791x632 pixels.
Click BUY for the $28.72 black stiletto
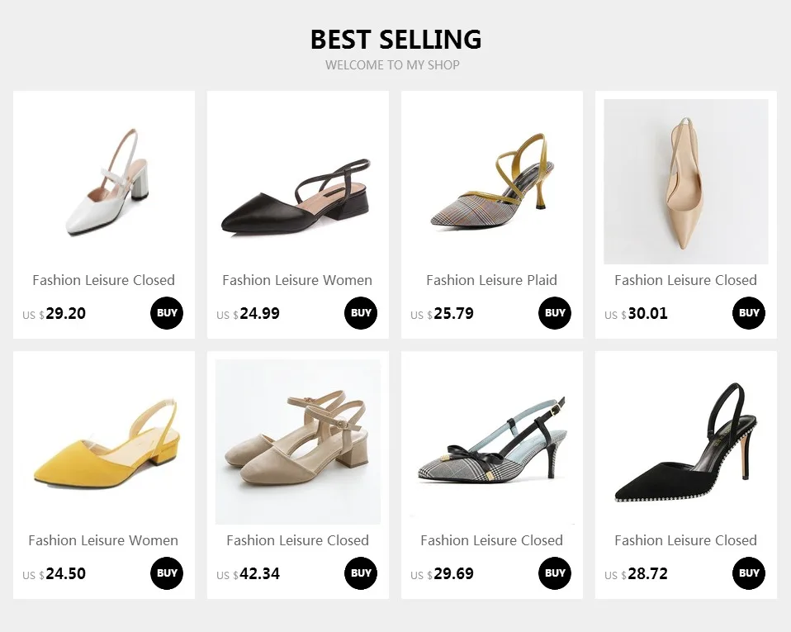749,573
